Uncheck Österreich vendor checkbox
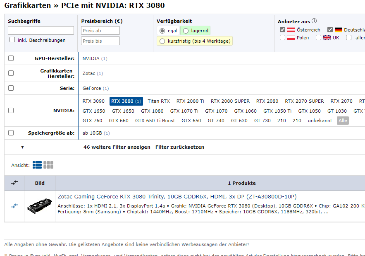The height and width of the screenshot is (256, 365). [x=282, y=30]
